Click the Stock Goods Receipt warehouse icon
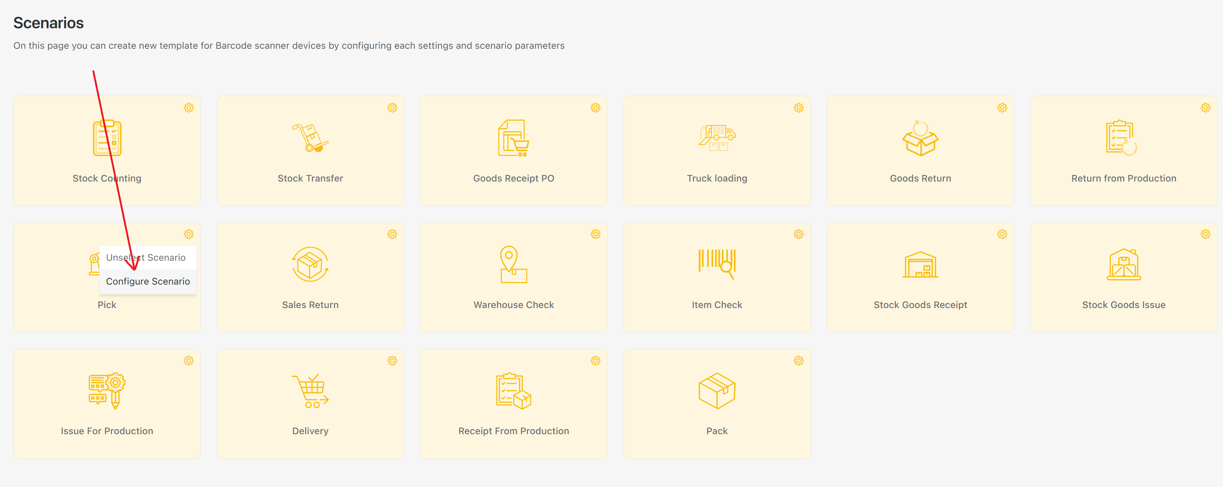Viewport: 1223px width, 487px height. [x=920, y=264]
